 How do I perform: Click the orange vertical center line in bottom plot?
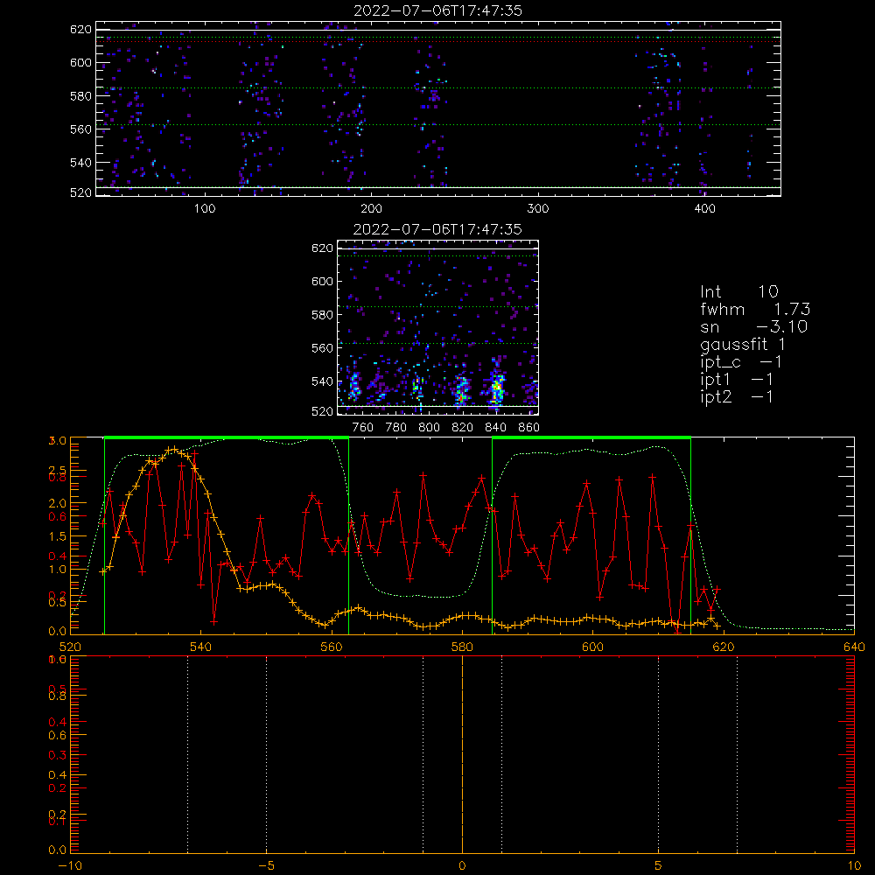[462, 753]
